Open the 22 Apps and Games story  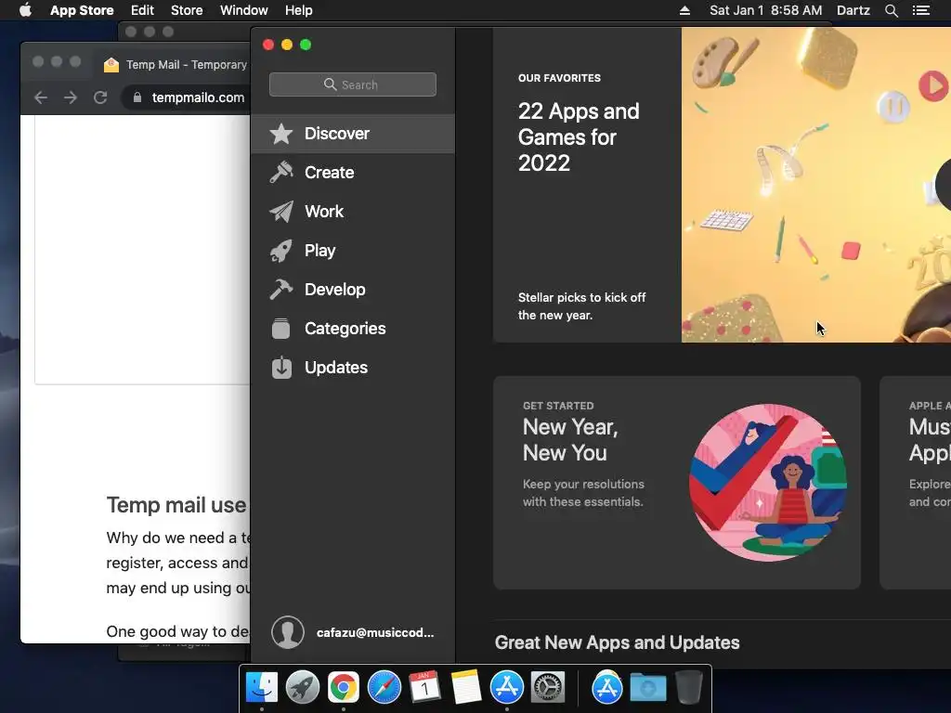click(578, 137)
